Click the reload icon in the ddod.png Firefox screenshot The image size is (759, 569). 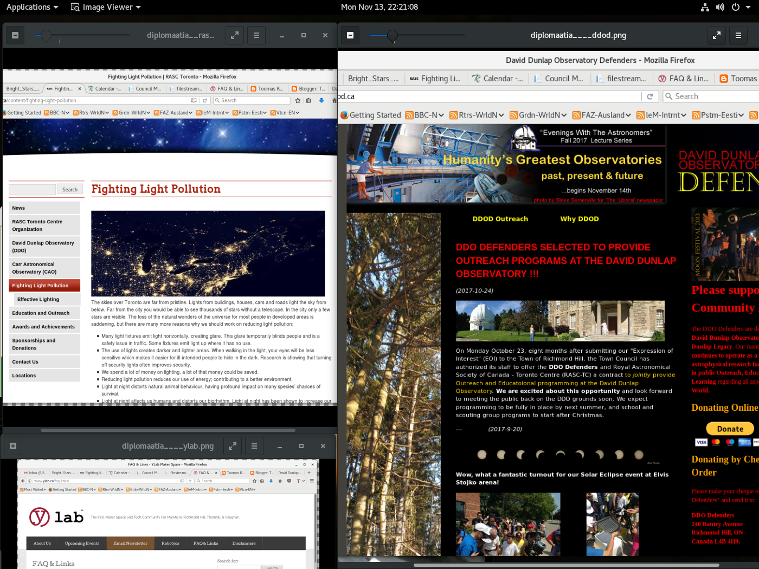click(x=650, y=96)
